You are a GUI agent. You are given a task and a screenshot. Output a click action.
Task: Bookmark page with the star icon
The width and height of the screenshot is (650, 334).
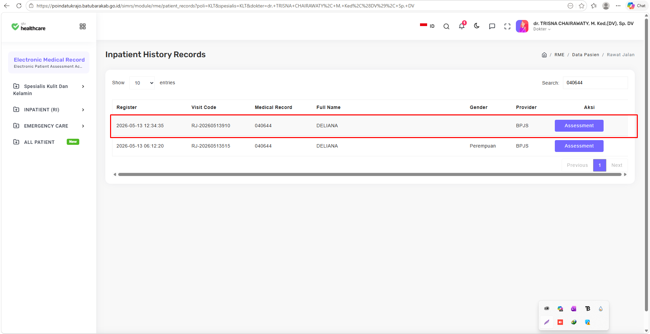pos(582,6)
